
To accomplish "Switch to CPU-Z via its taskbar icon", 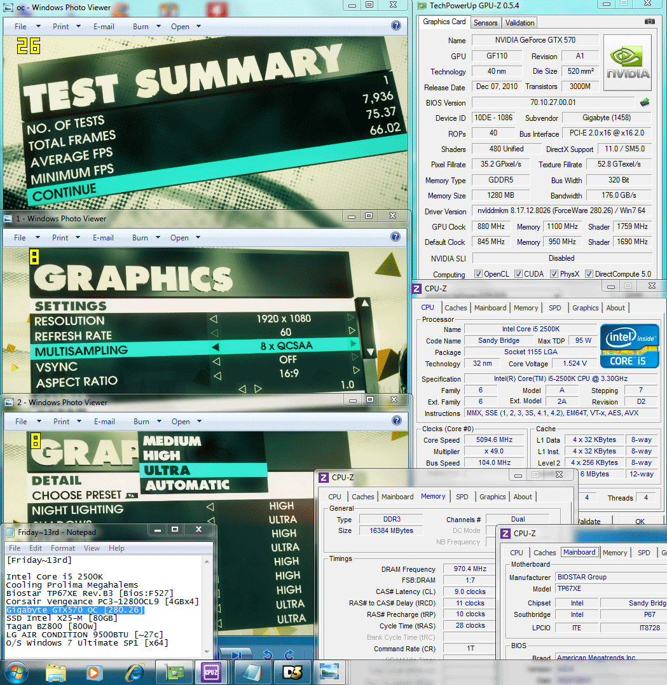I will click(x=211, y=673).
